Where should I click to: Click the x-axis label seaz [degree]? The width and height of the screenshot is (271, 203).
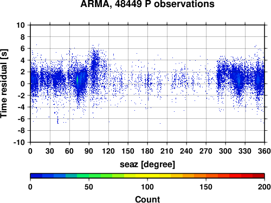[x=147, y=164]
